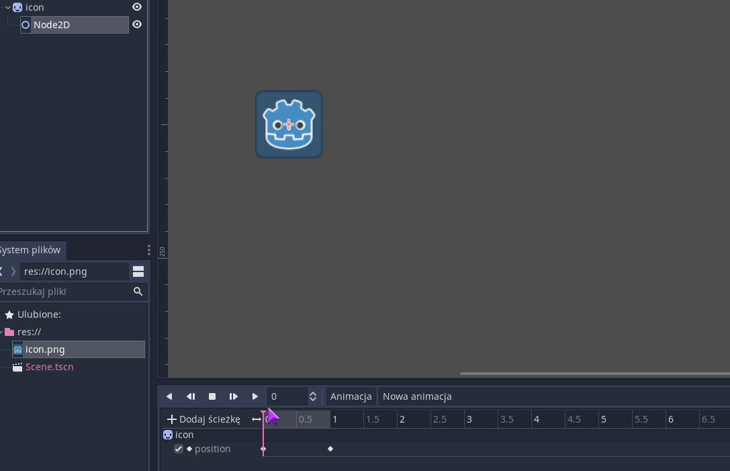Viewport: 730px width, 471px height.
Task: Toggle the position track enabled checkbox
Action: click(179, 449)
